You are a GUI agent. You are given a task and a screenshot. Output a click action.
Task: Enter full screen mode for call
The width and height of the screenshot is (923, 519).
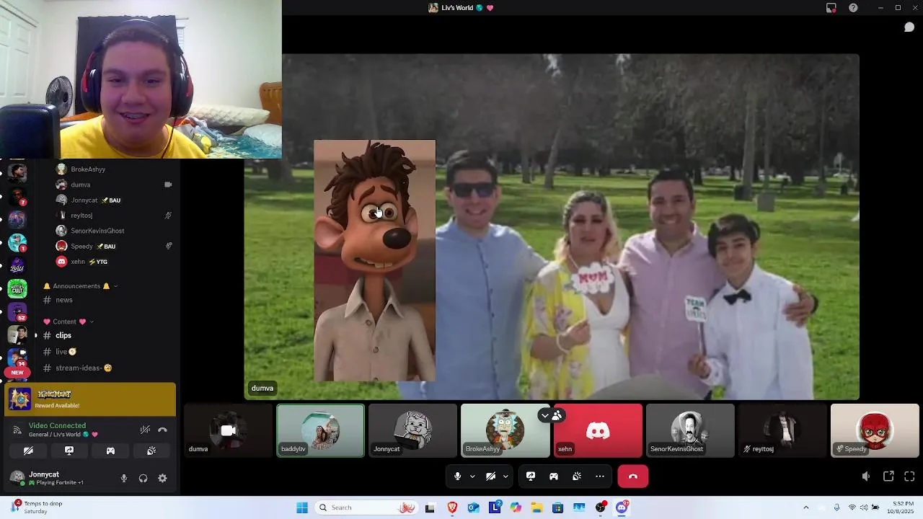909,476
